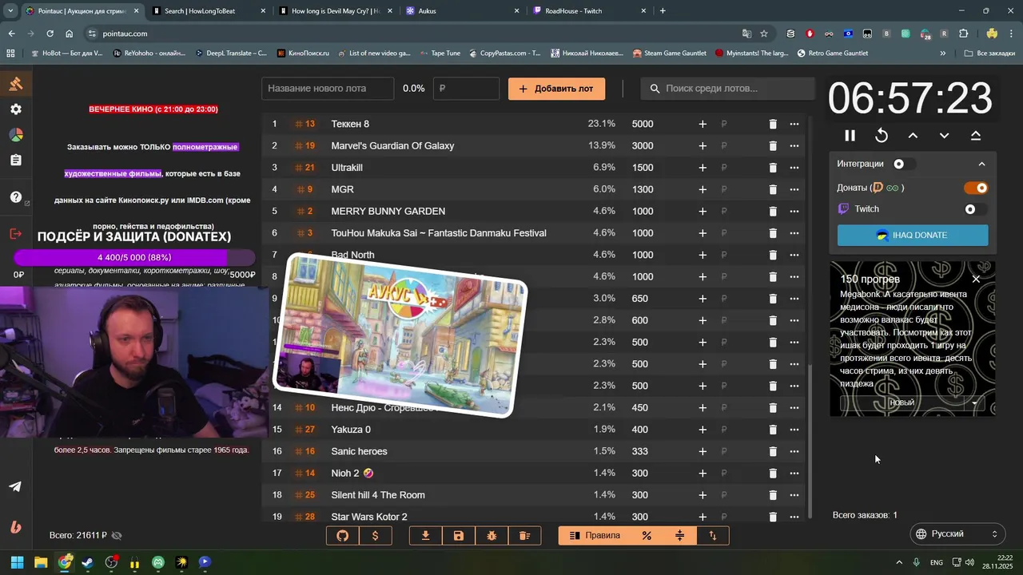Enable the Twitch integration switch
The image size is (1023, 575).
975,209
